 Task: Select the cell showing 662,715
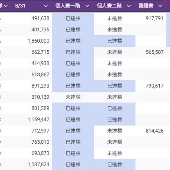(40, 52)
